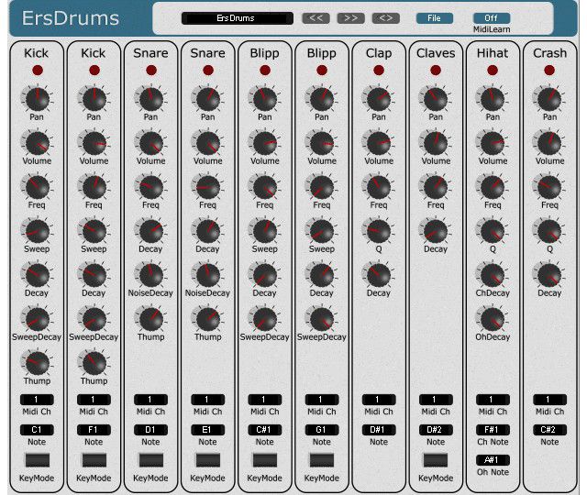Click the first Blipp trigger LED

point(265,70)
